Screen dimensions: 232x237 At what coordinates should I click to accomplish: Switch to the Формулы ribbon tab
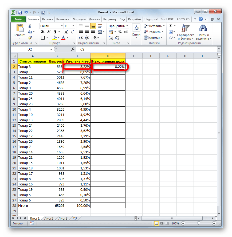(x=79, y=19)
